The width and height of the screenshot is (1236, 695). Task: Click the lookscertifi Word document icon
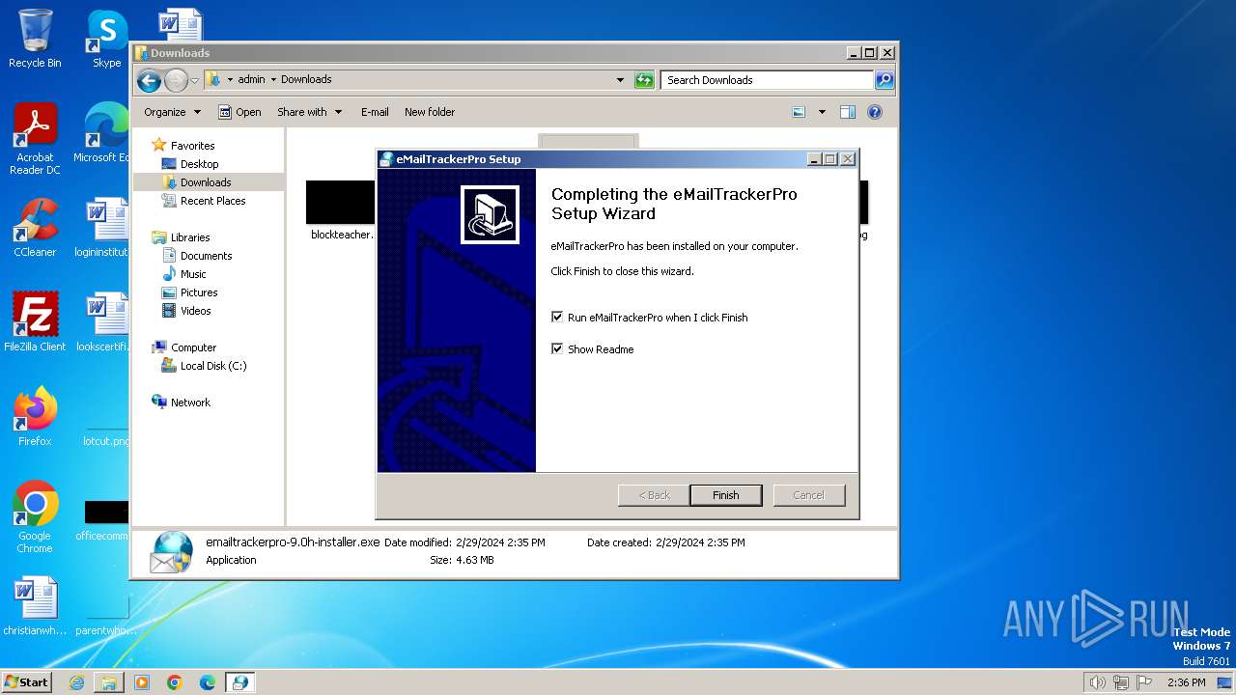(103, 321)
